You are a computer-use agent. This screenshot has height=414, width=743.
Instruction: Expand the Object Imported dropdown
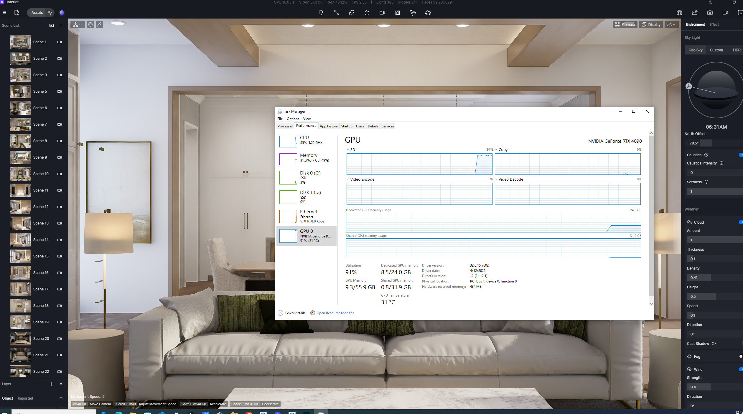tap(61, 398)
